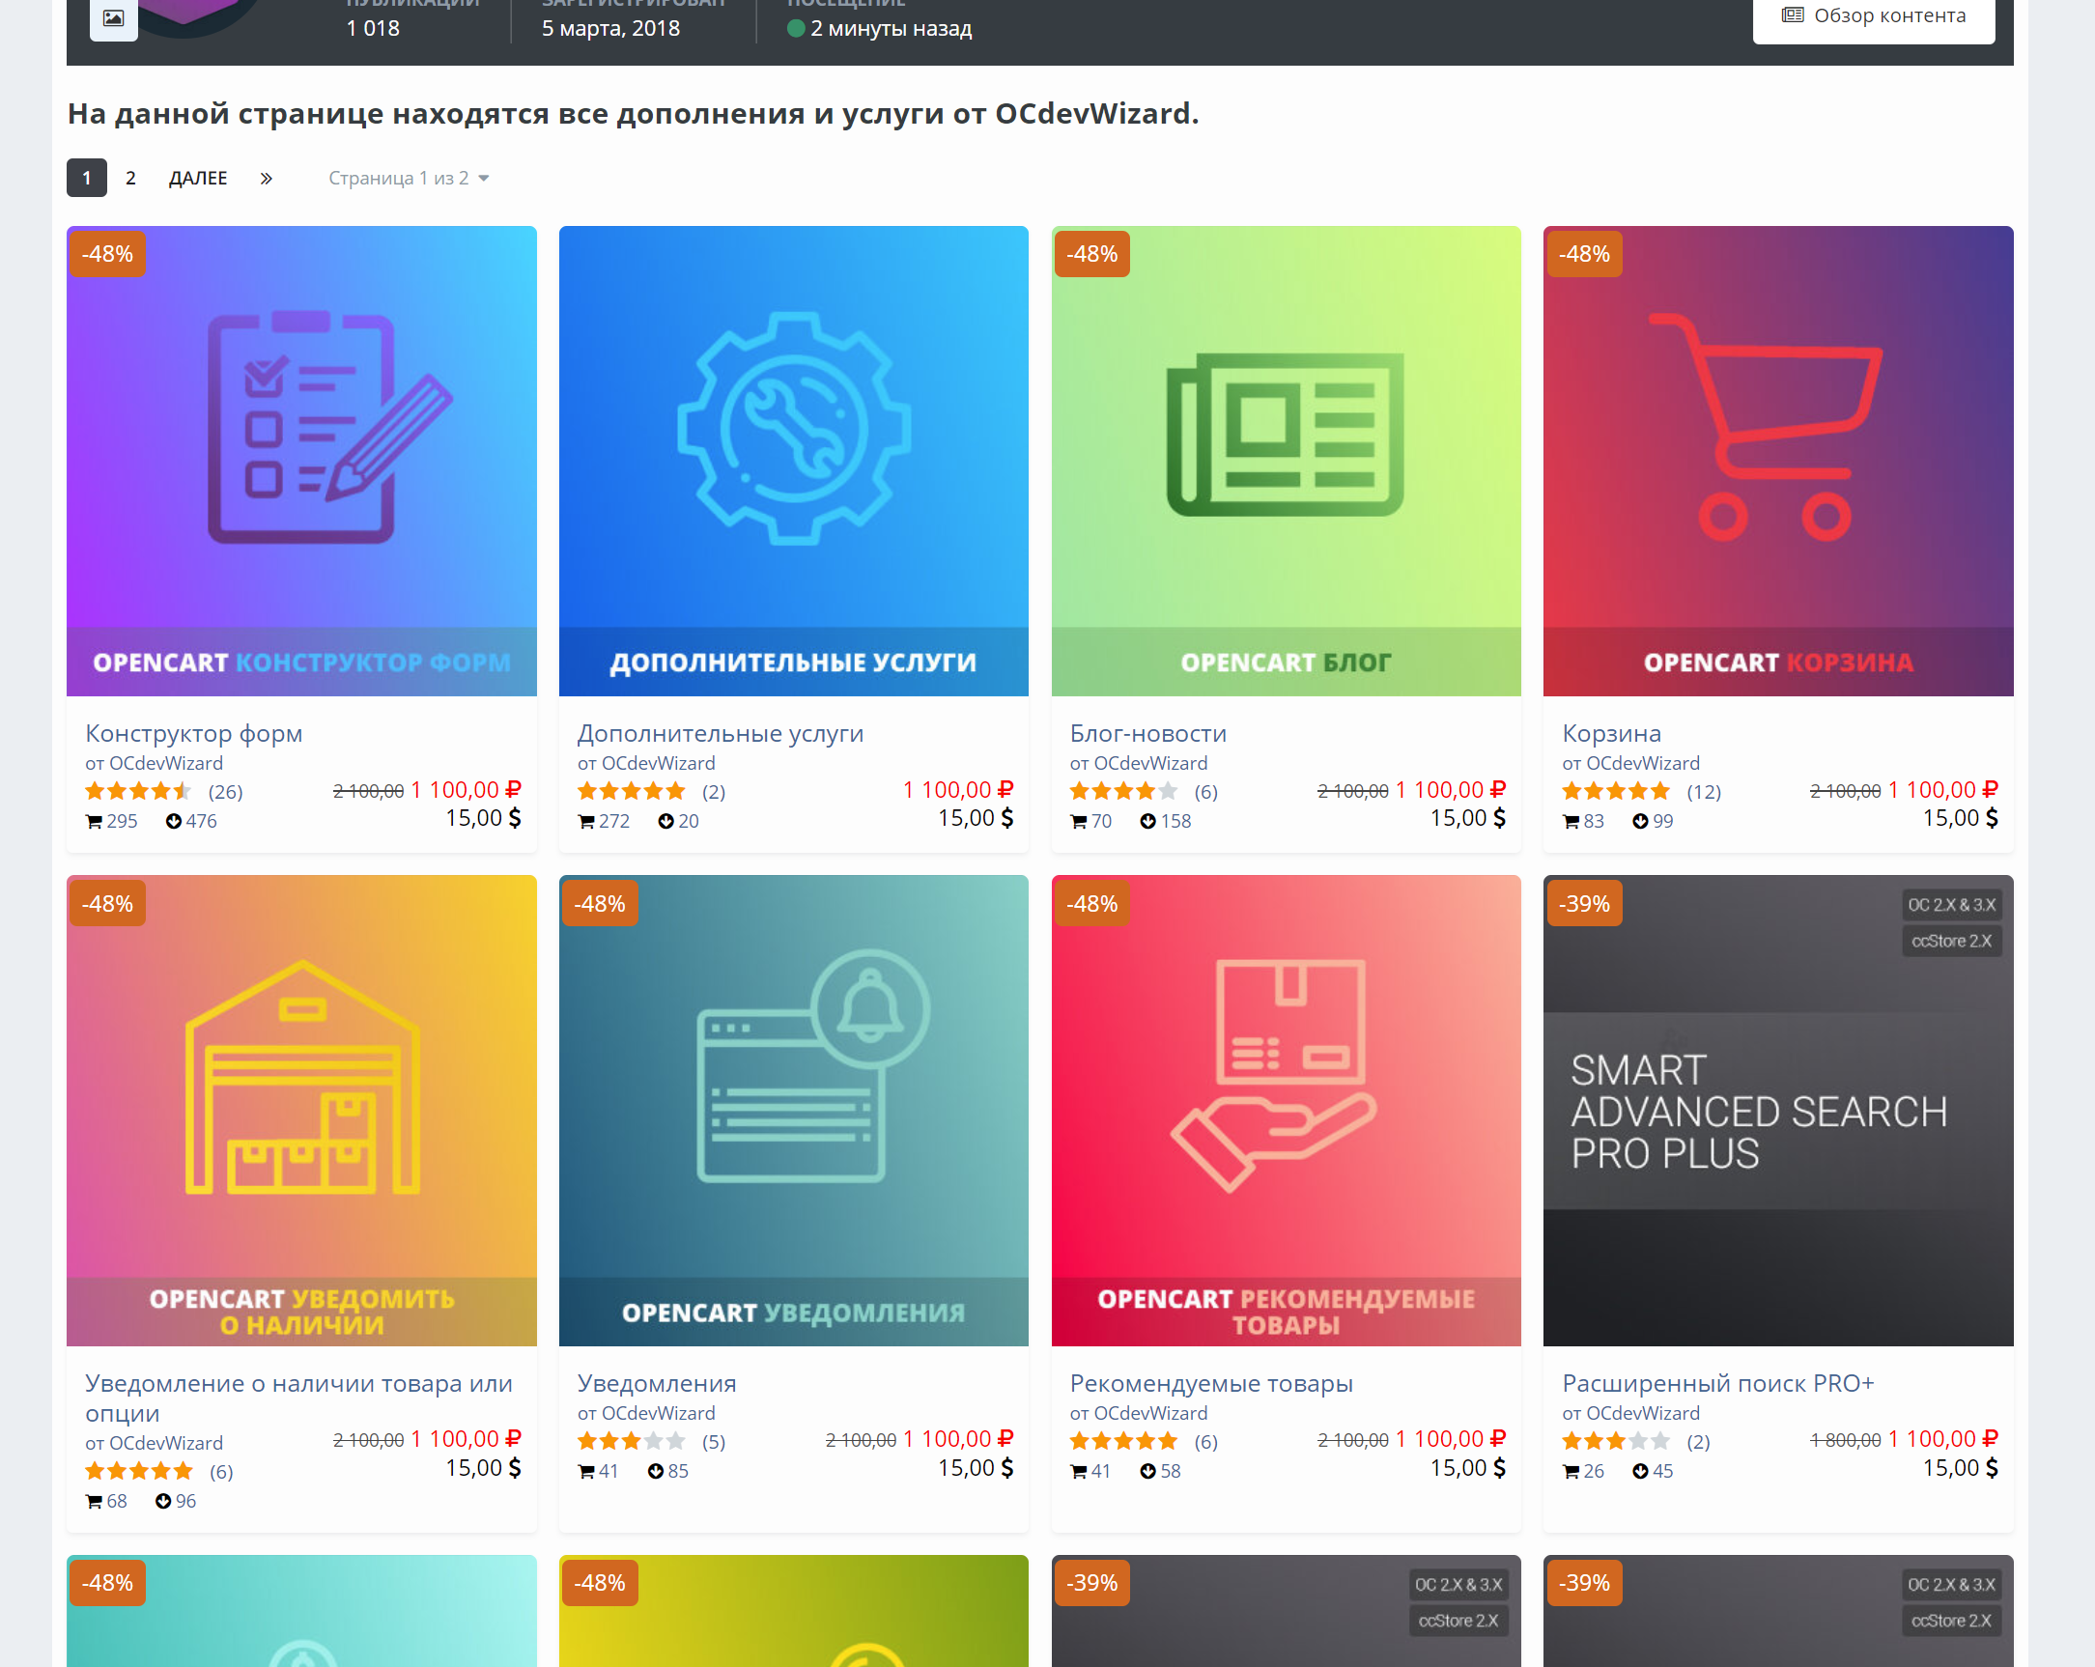Select current page 1 button
Viewport: 2095px width, 1667px height.
tap(87, 178)
